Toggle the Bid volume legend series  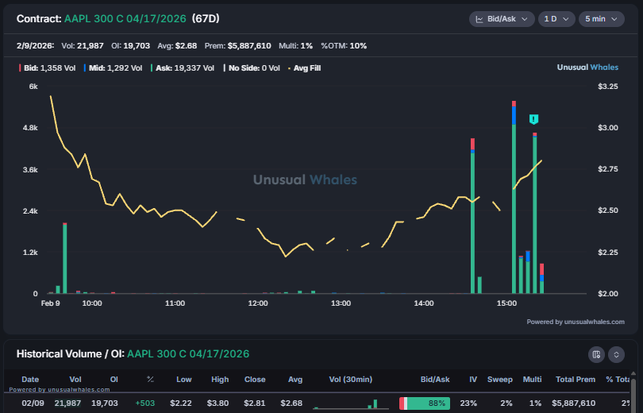pyautogui.click(x=38, y=68)
